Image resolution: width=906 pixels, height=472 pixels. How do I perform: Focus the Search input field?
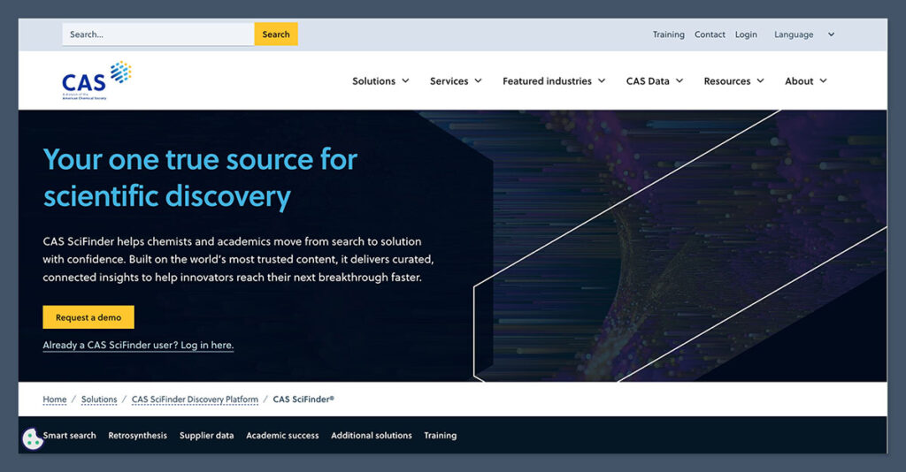(x=157, y=34)
